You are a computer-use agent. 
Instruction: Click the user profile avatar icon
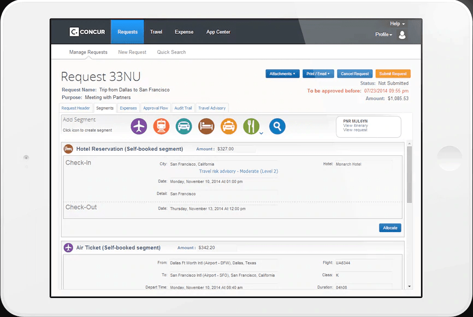click(x=402, y=35)
